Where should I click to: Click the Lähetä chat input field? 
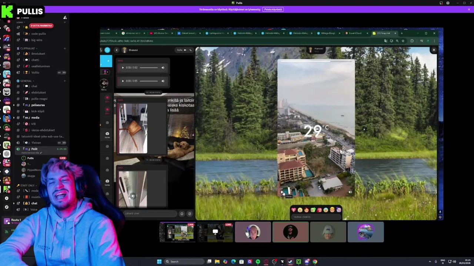[150, 214]
